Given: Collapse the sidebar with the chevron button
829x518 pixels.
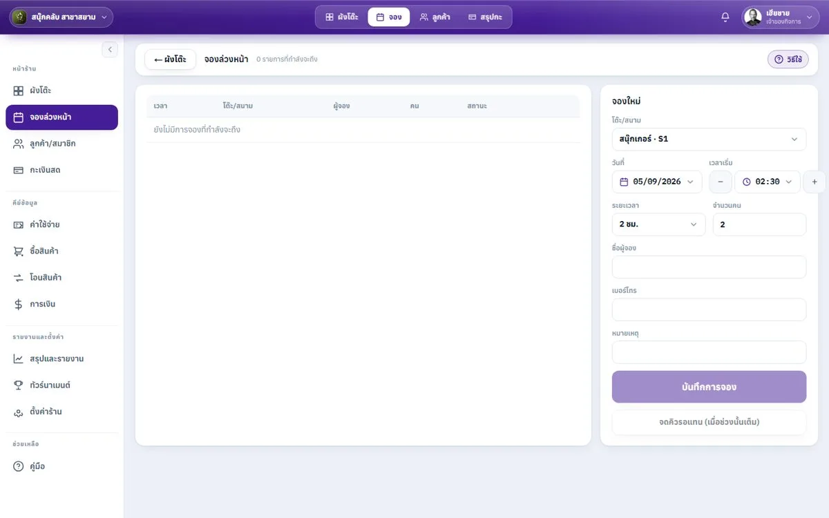Looking at the screenshot, I should click(110, 49).
